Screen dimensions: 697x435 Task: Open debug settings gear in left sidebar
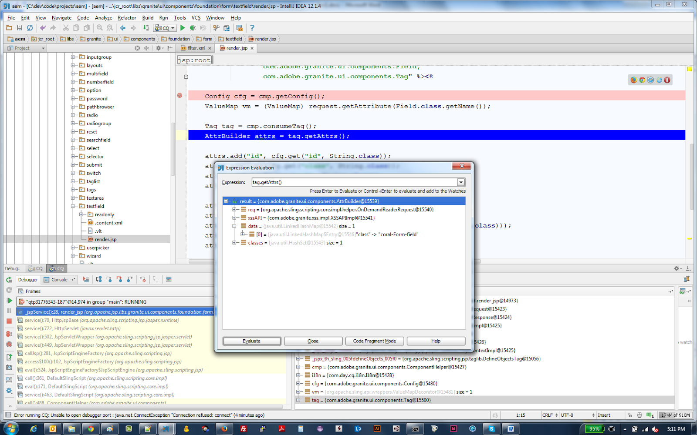click(x=9, y=391)
